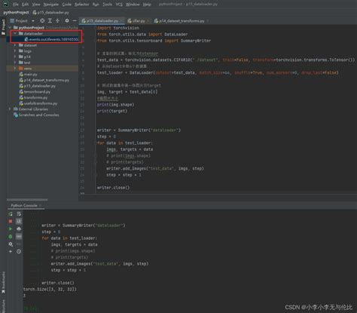Screen dimensions: 357x313
Task: Switch to the p14_dataset_transforms.py editor tab
Action: 182,21
